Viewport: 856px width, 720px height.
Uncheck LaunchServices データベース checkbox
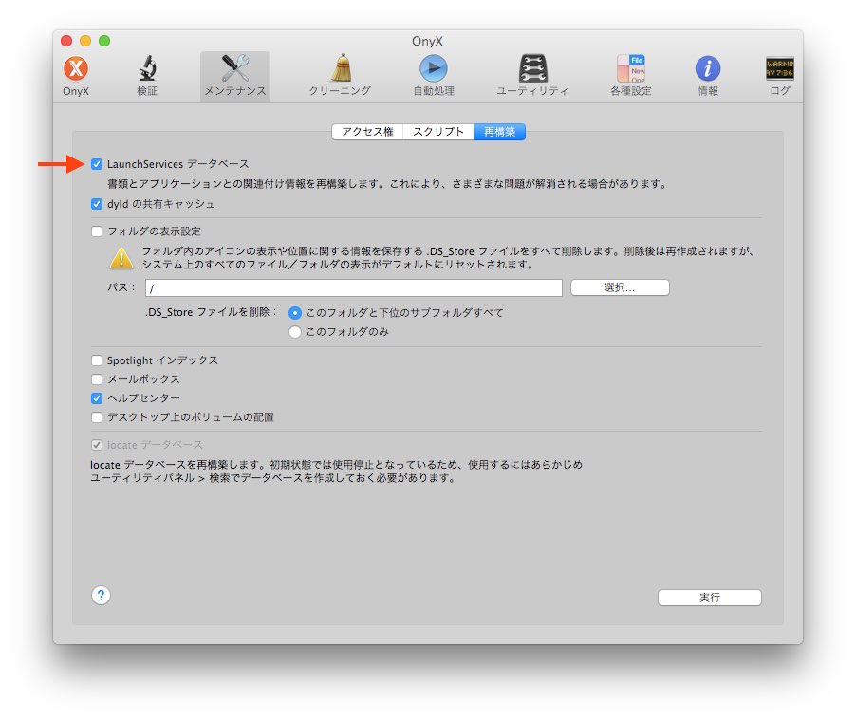pos(97,164)
